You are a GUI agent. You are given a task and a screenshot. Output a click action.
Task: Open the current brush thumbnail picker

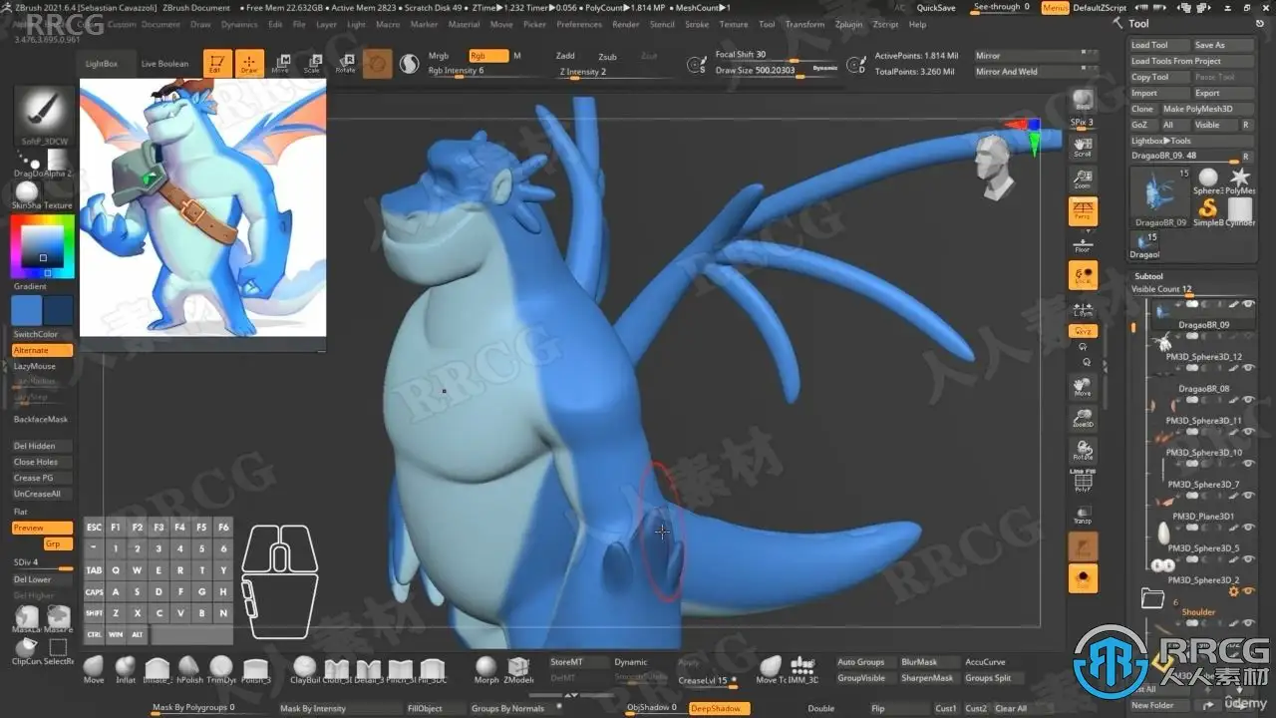(x=44, y=115)
